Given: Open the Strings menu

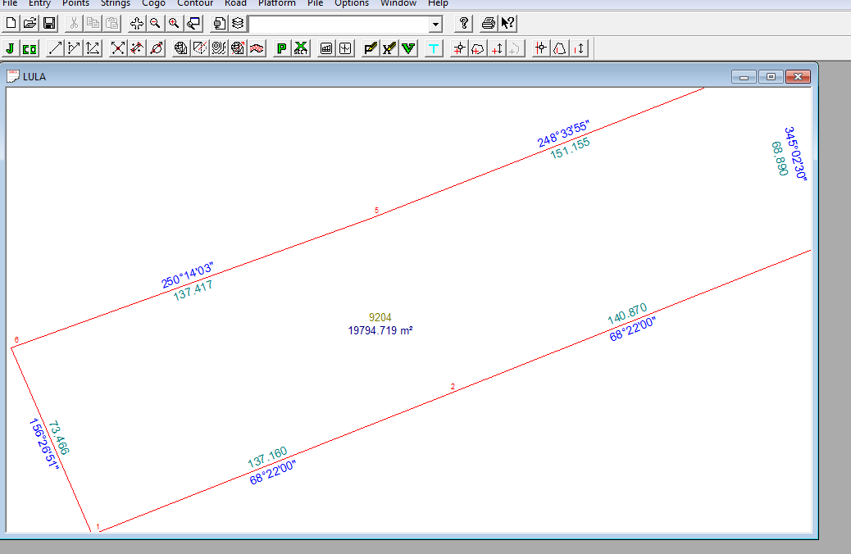Looking at the screenshot, I should pos(115,3).
